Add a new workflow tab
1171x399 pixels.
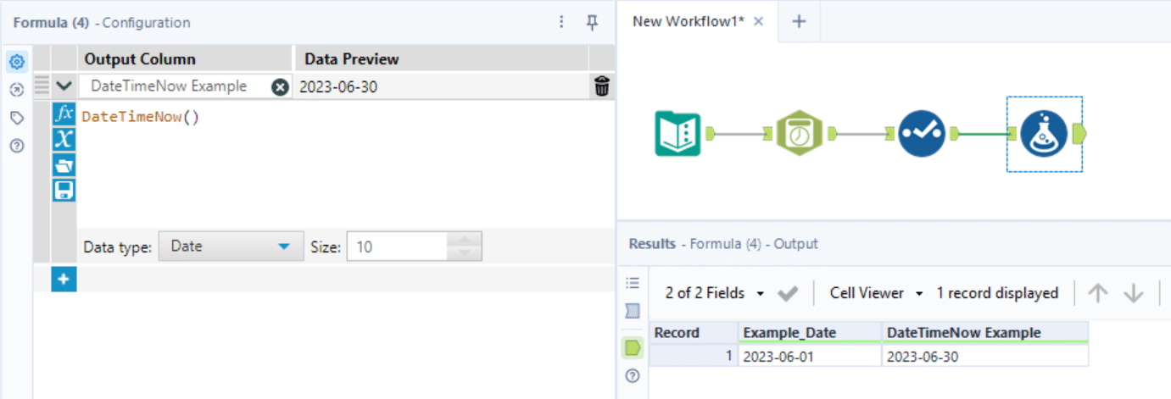click(x=798, y=21)
